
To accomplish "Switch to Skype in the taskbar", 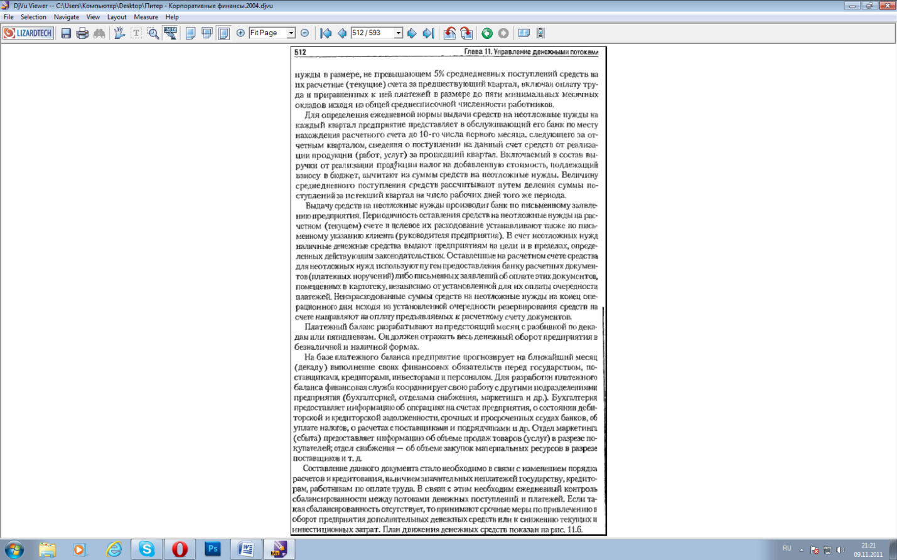I will 147,550.
